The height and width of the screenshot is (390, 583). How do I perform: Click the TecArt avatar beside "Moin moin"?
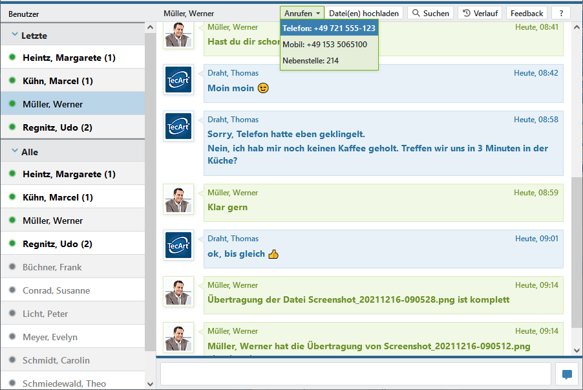pyautogui.click(x=178, y=80)
